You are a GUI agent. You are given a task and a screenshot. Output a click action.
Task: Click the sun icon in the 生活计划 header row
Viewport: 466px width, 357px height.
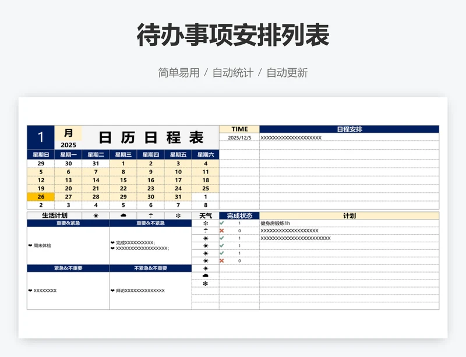(96, 216)
